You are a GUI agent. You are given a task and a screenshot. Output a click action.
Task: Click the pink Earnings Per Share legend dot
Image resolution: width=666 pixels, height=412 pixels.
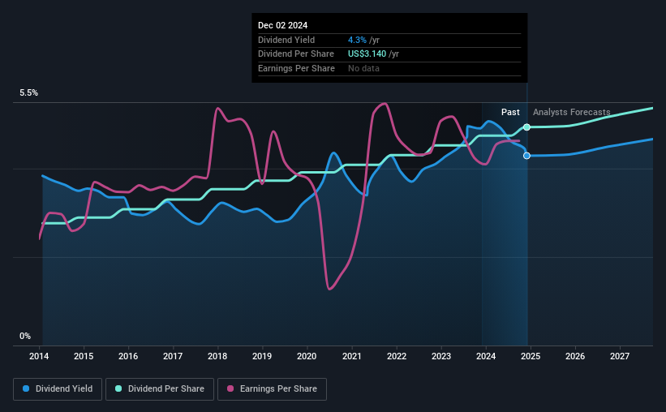pos(230,388)
